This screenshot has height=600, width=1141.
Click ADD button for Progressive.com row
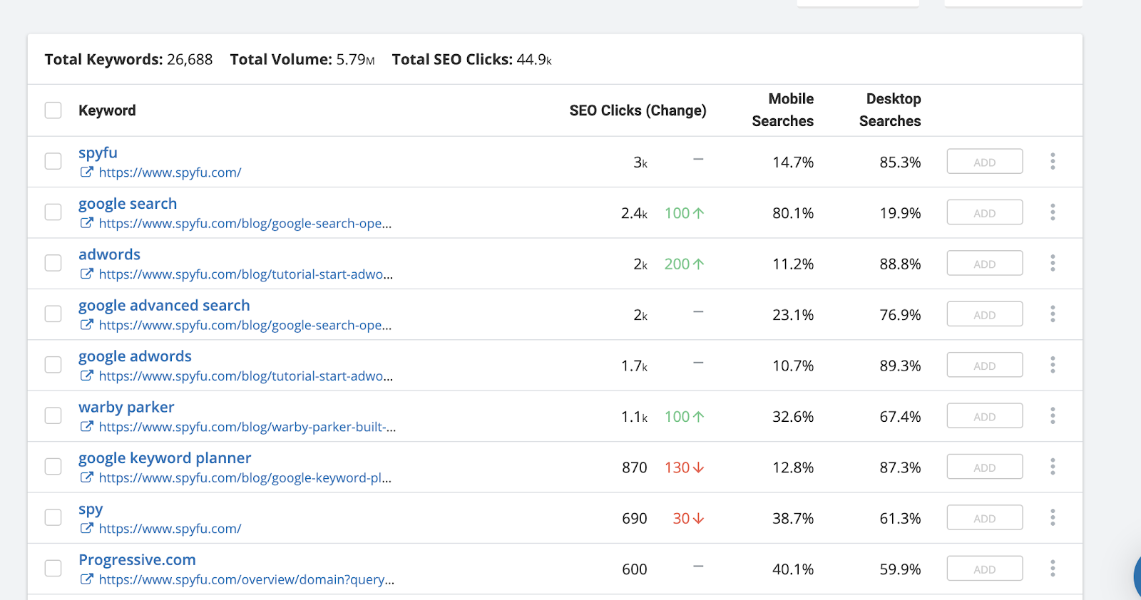(x=985, y=569)
